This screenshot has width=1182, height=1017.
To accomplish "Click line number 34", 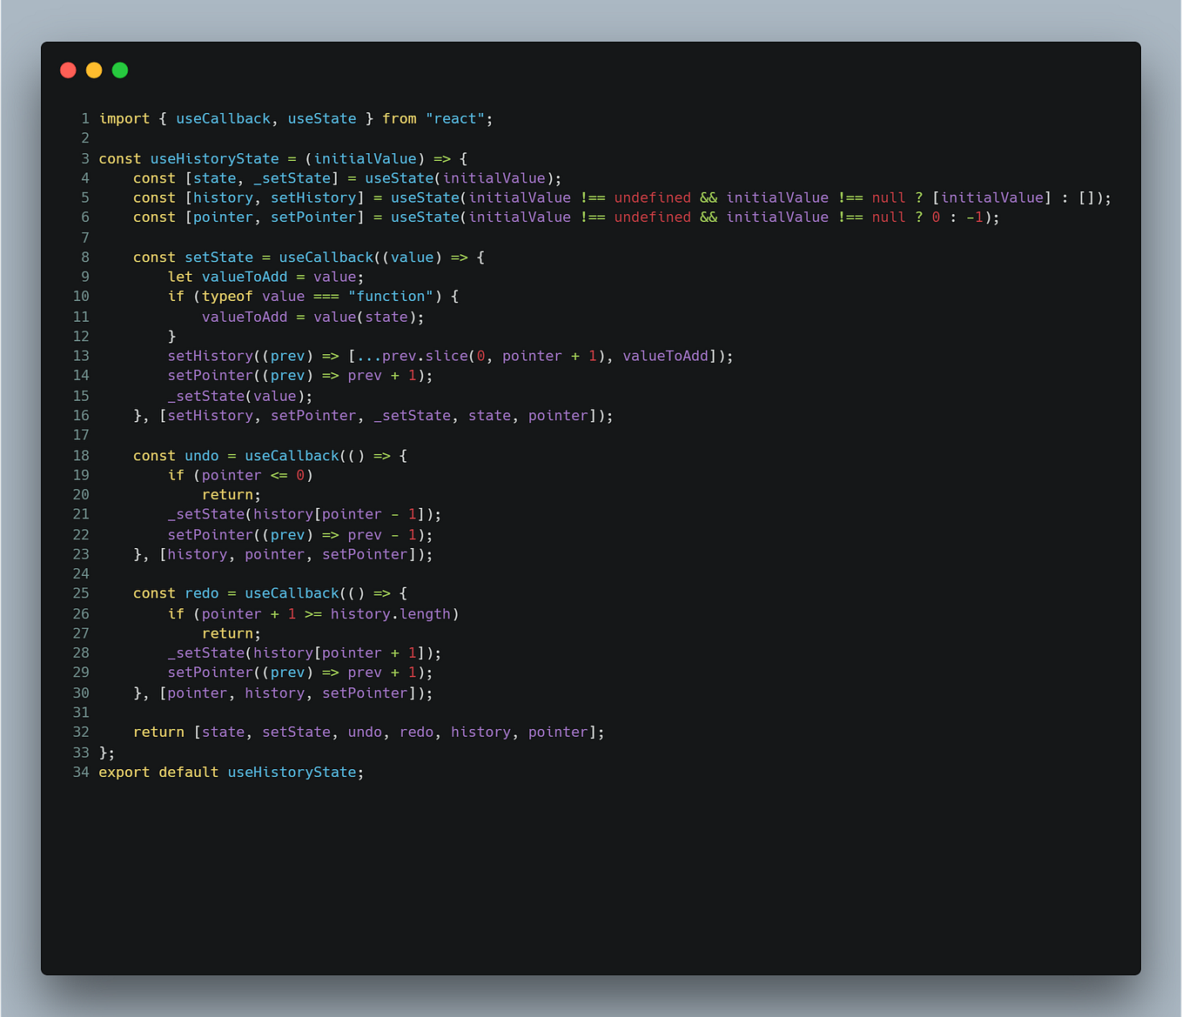I will click(x=81, y=772).
